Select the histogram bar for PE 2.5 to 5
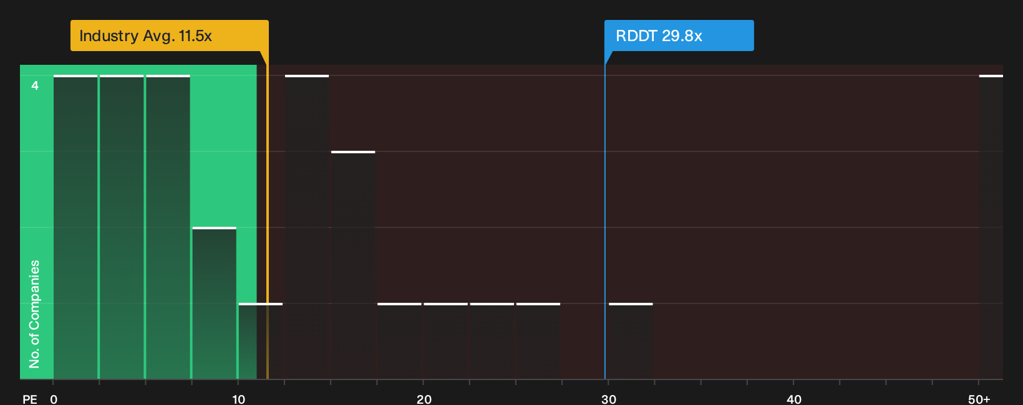 (122, 227)
